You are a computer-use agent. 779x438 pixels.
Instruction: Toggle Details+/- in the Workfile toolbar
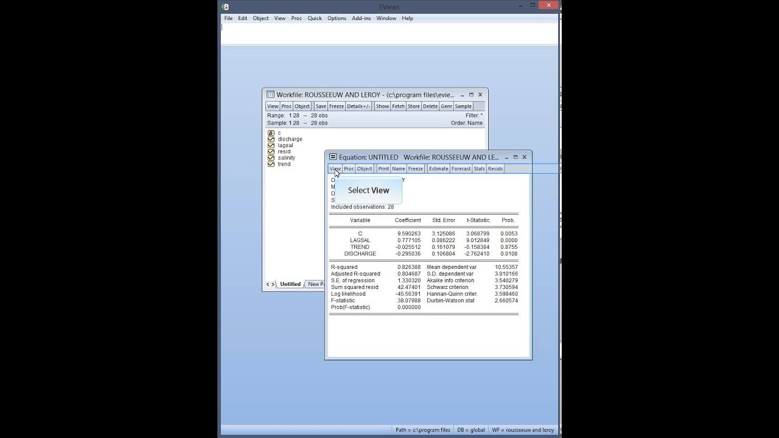point(358,106)
